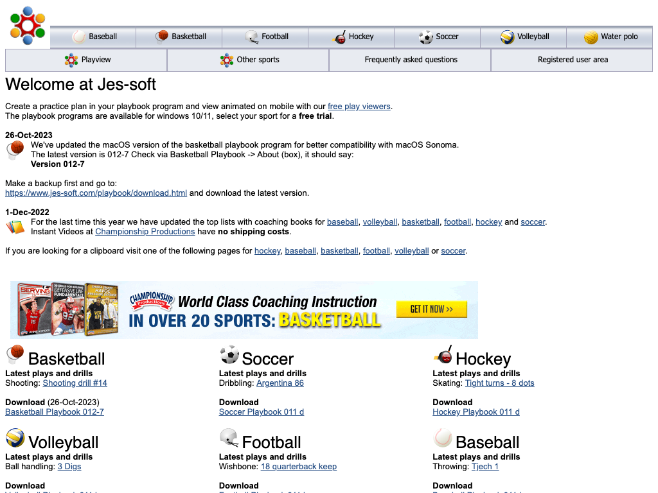658x493 pixels.
Task: Download Basketball Playbook 012-7
Action: pyautogui.click(x=55, y=412)
